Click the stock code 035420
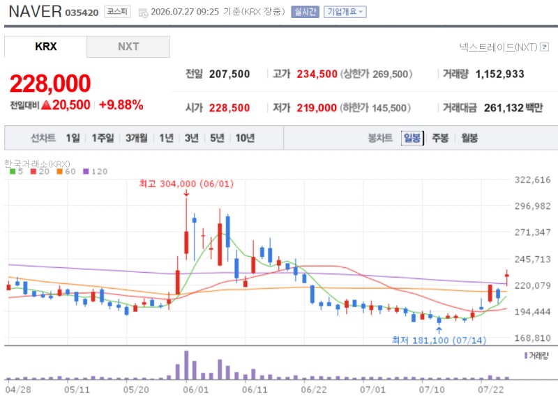Screen dimensions: 558x396 pos(82,13)
